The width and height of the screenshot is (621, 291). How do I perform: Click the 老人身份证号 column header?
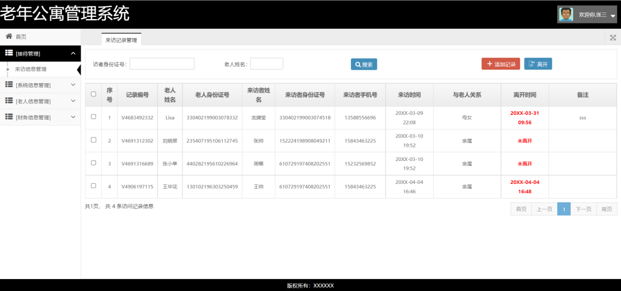pos(212,95)
